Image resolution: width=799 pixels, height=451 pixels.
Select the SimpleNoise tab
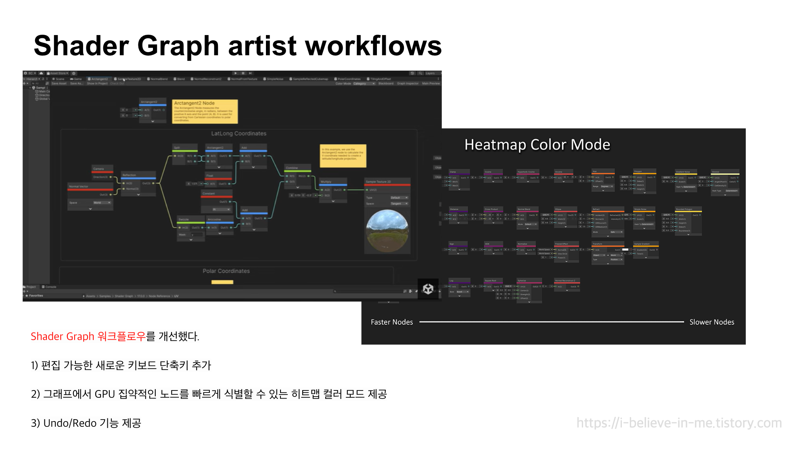[x=274, y=79]
